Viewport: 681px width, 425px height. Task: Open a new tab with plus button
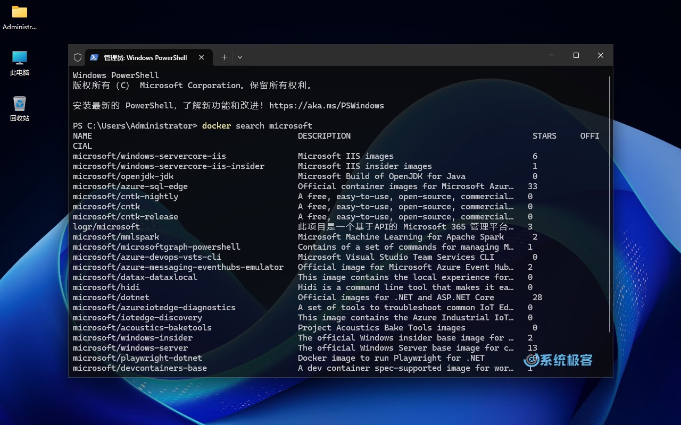point(224,57)
